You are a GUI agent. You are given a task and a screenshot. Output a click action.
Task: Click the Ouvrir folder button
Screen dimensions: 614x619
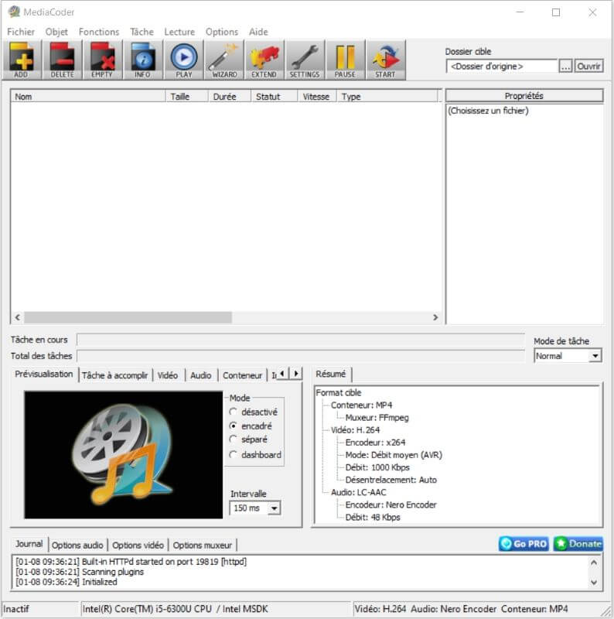click(588, 67)
